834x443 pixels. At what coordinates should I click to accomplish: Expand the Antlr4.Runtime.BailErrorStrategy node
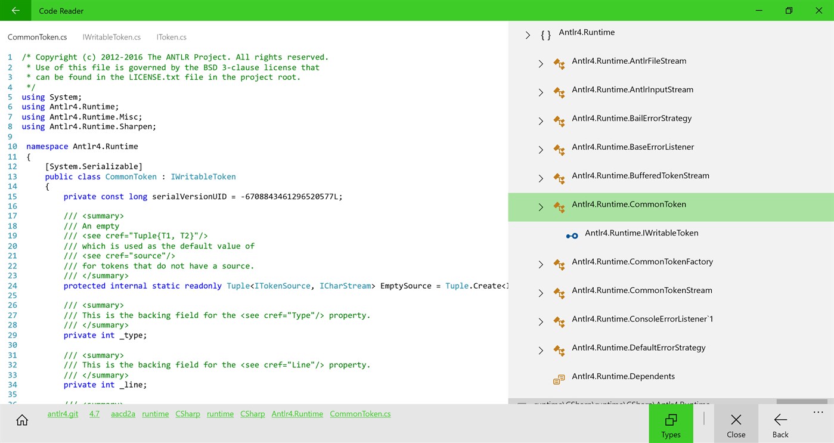pos(541,121)
